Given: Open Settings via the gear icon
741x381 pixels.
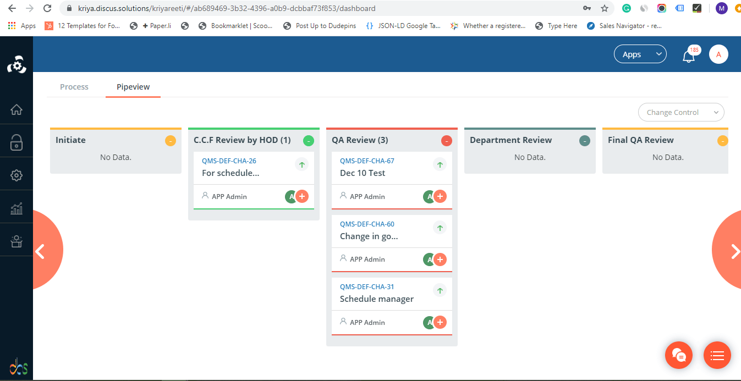Looking at the screenshot, I should point(17,174).
